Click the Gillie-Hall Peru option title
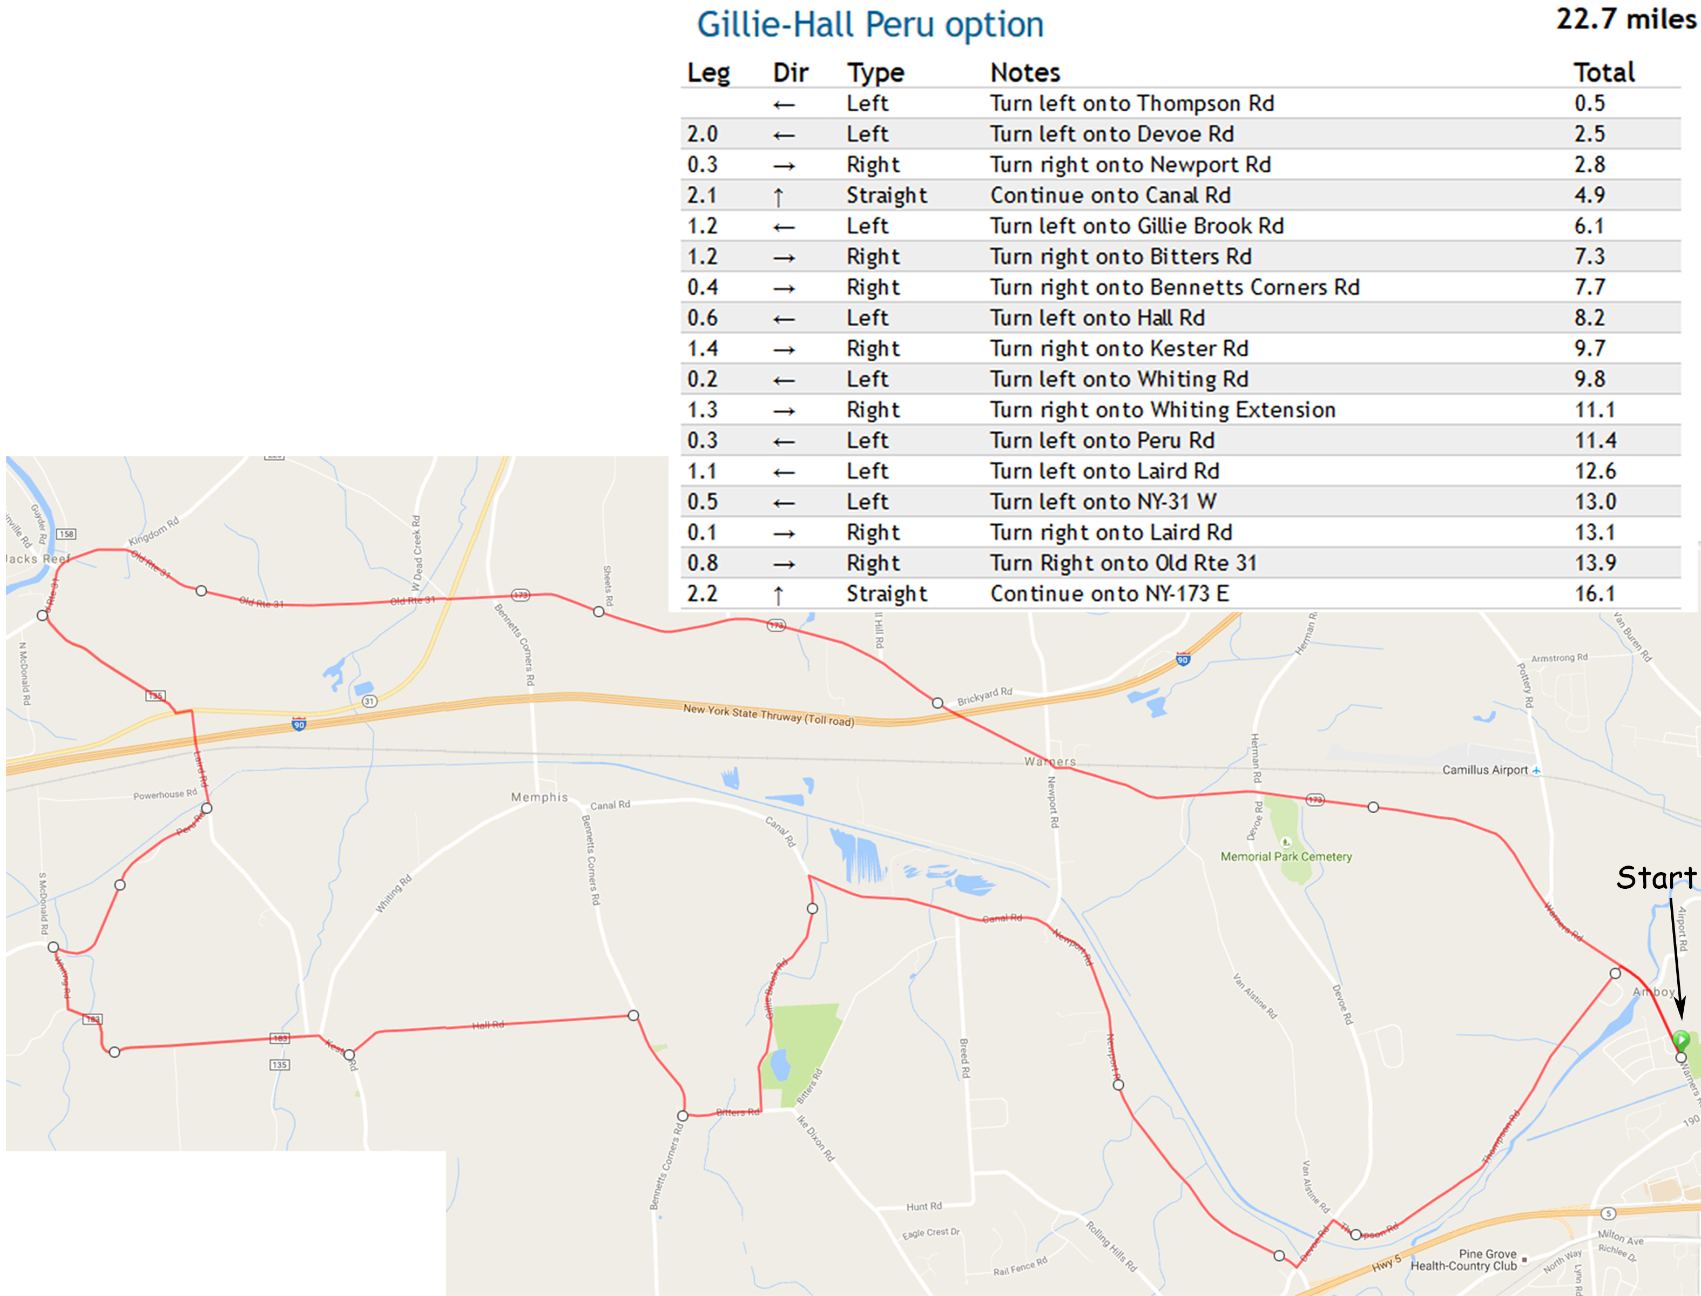The width and height of the screenshot is (1701, 1296). click(x=869, y=25)
